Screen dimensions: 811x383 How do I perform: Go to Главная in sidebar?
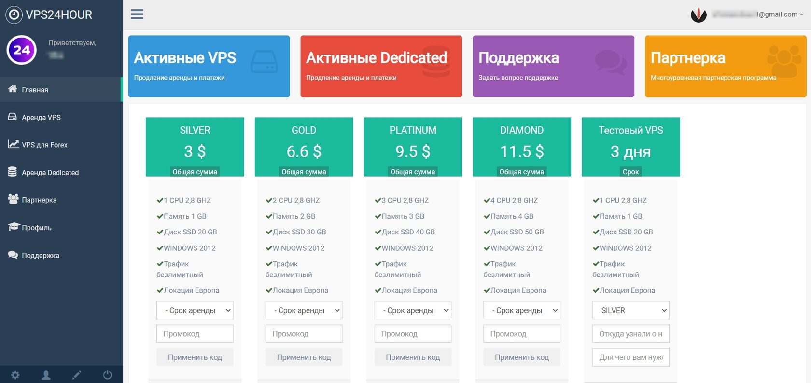tap(60, 89)
